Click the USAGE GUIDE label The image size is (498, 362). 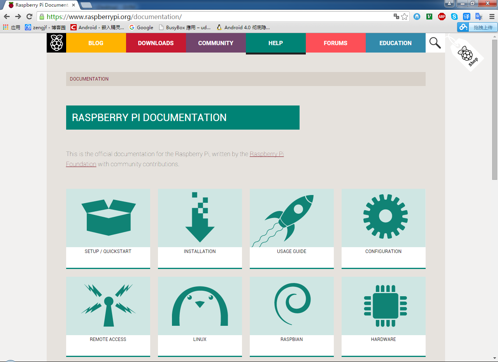292,251
